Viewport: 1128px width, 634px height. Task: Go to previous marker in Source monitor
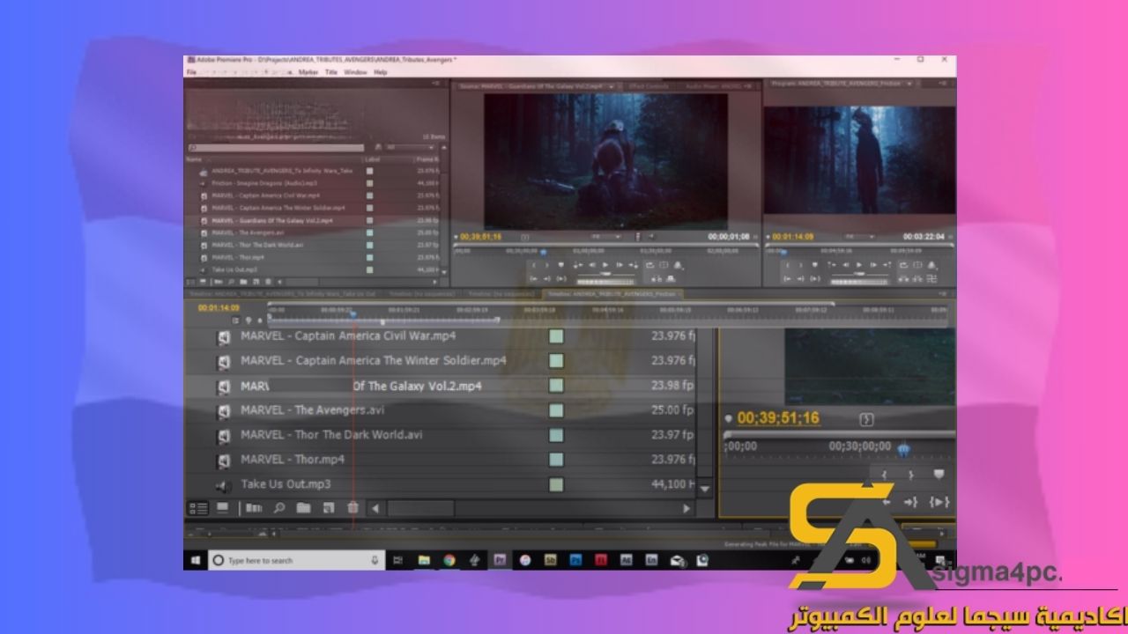pyautogui.click(x=579, y=265)
